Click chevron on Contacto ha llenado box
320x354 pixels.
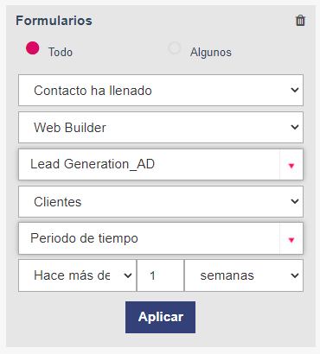[x=295, y=90]
